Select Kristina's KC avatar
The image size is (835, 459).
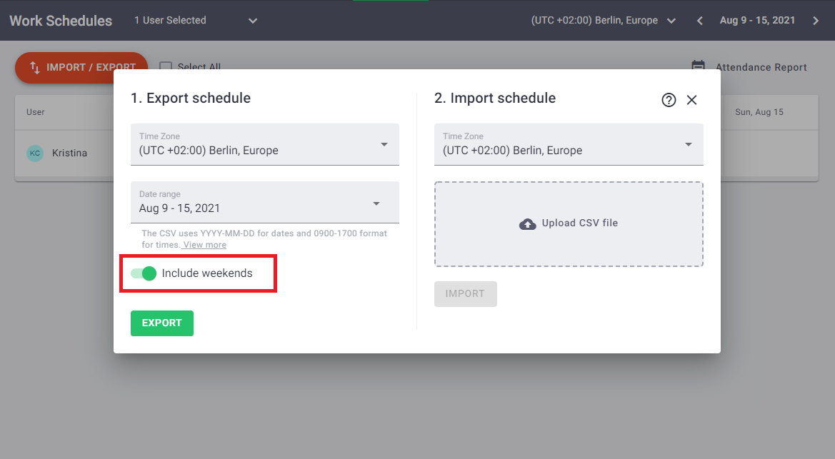click(35, 153)
